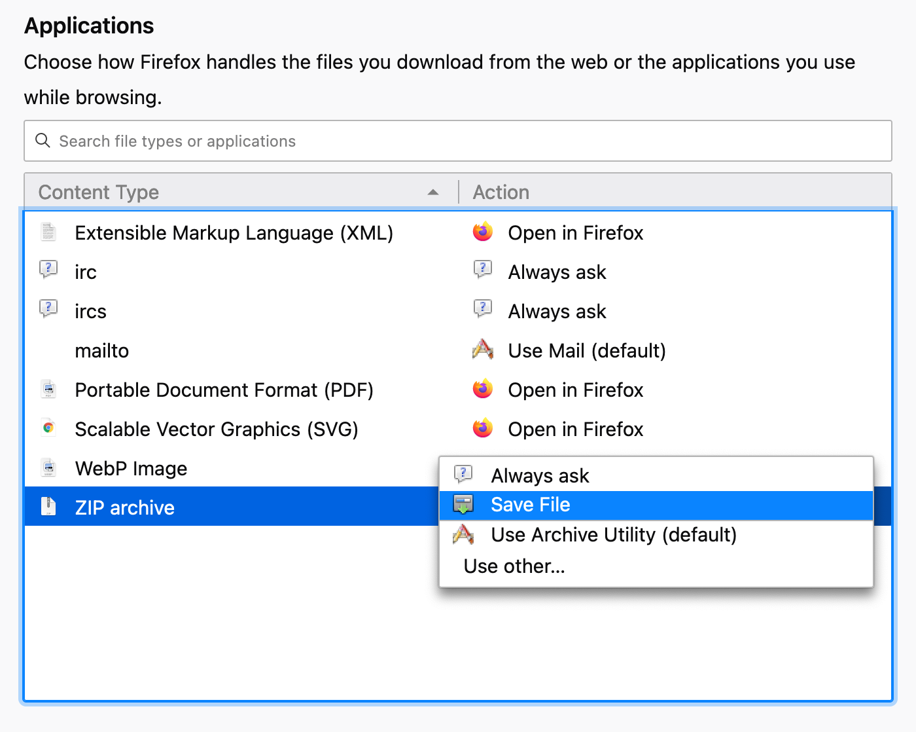Click the magnifying glass in the search bar
Image resolution: width=916 pixels, height=732 pixels.
(42, 141)
